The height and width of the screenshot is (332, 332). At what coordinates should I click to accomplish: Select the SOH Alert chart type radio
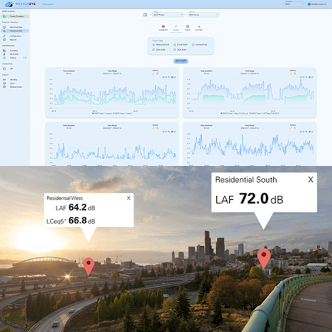pos(175,49)
